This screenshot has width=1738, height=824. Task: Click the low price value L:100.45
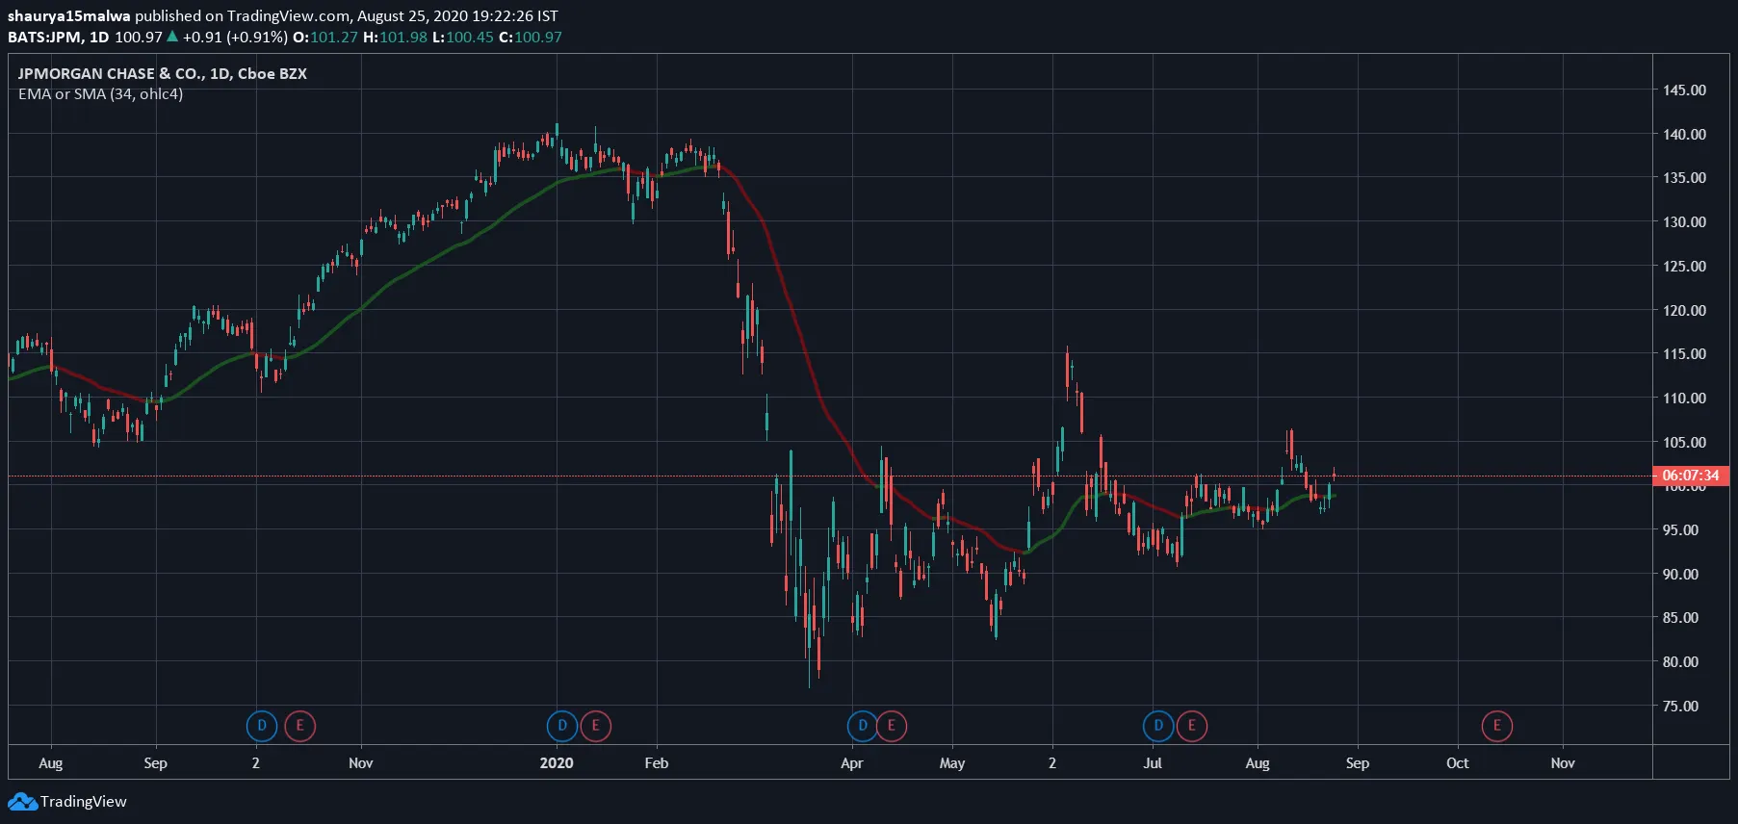[463, 37]
